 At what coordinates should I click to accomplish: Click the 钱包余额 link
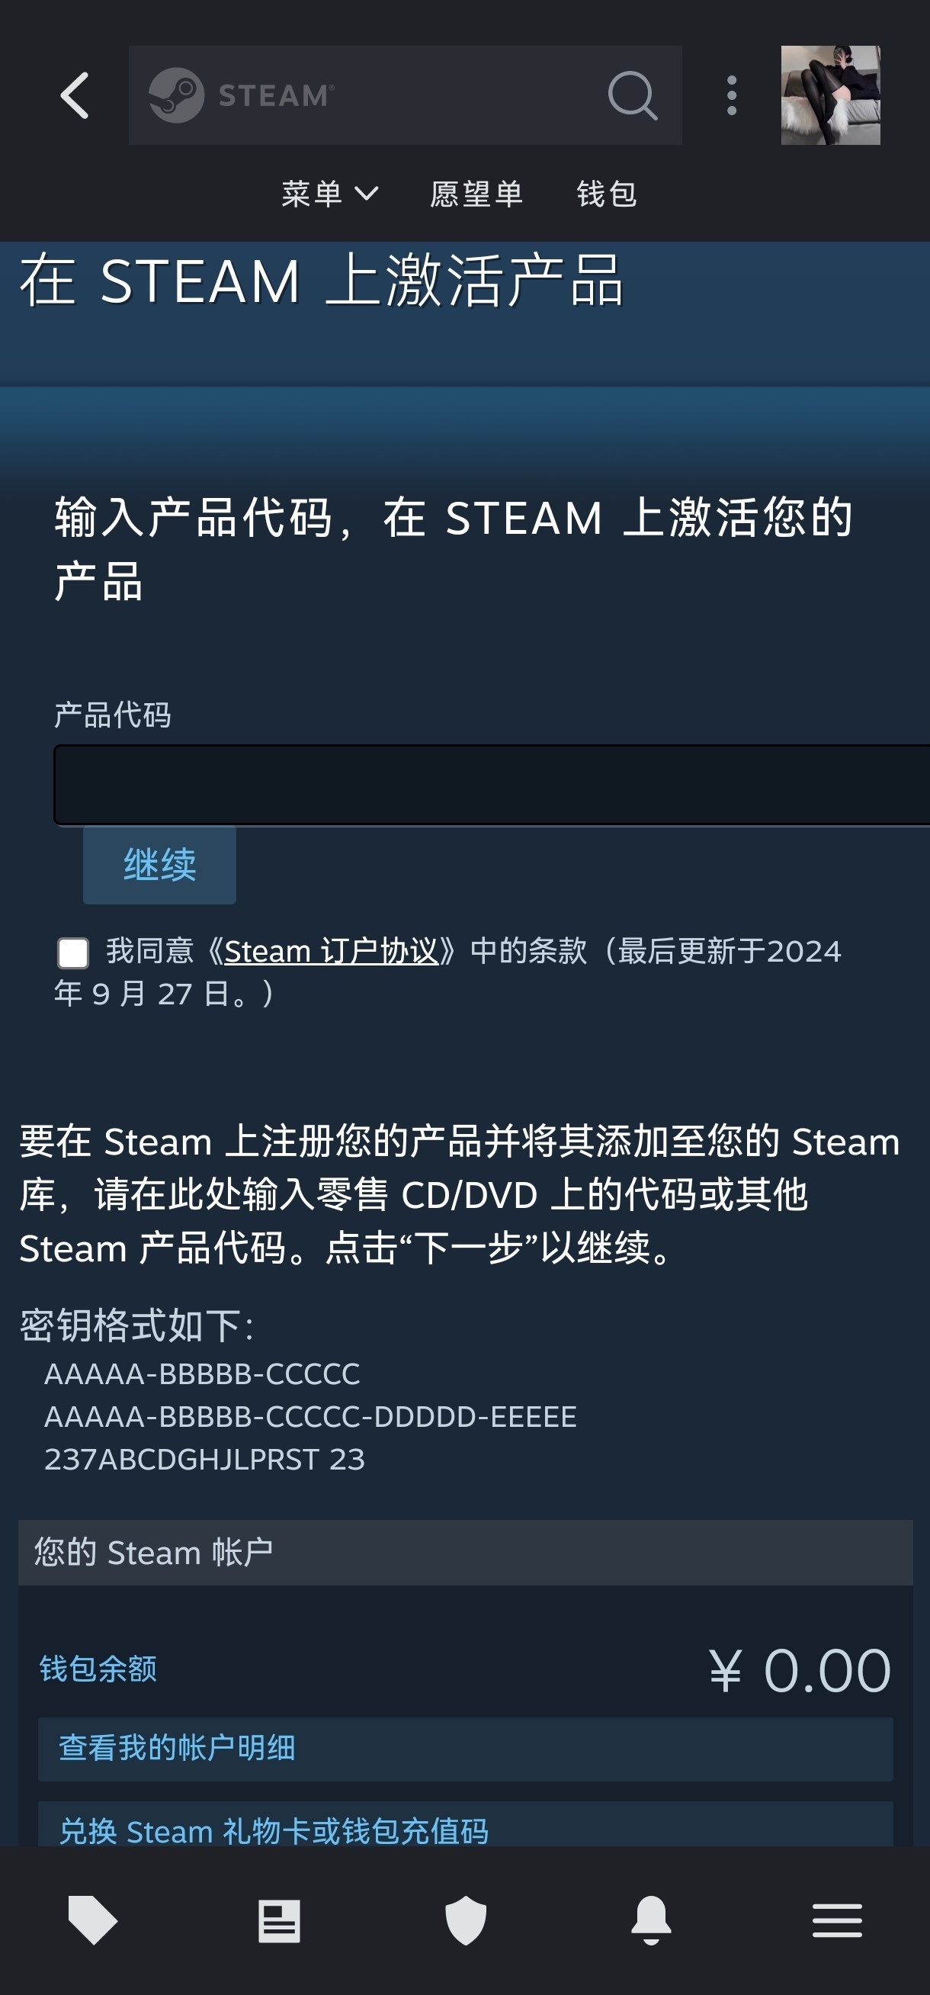[98, 1669]
